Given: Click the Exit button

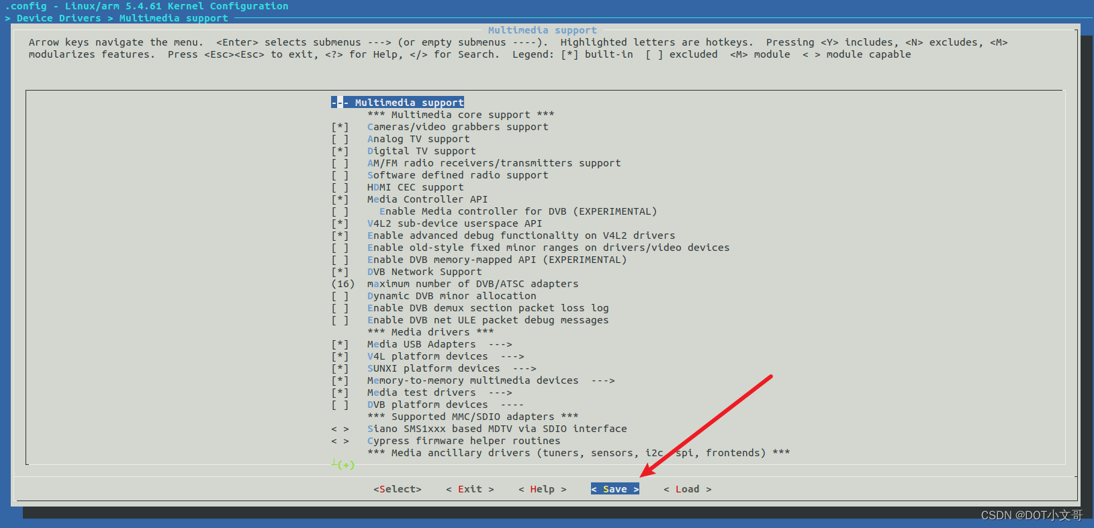Looking at the screenshot, I should [x=470, y=489].
